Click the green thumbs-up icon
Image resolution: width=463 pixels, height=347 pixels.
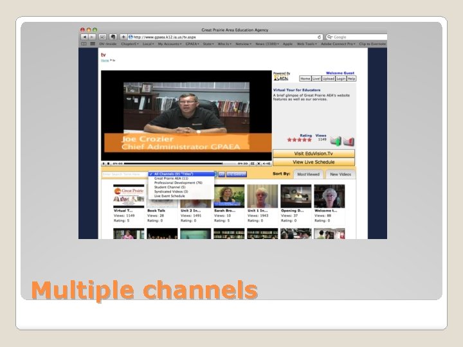tap(336, 141)
